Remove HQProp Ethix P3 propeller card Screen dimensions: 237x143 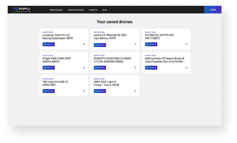pyautogui.click(x=186, y=68)
